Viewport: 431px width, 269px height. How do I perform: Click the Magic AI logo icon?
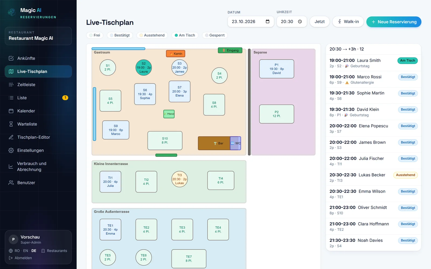[12, 12]
